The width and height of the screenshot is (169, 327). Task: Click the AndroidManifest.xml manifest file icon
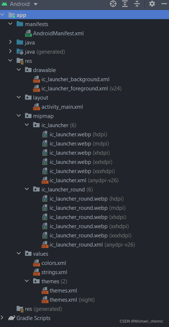(28, 33)
